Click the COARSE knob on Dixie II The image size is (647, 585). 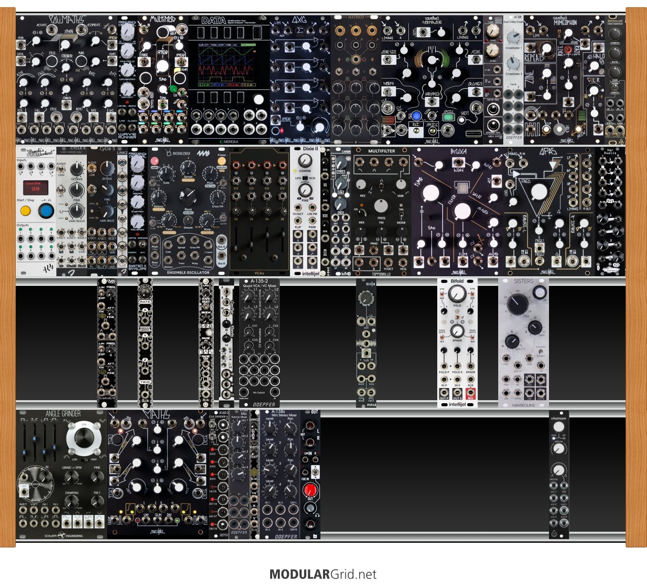point(305,161)
